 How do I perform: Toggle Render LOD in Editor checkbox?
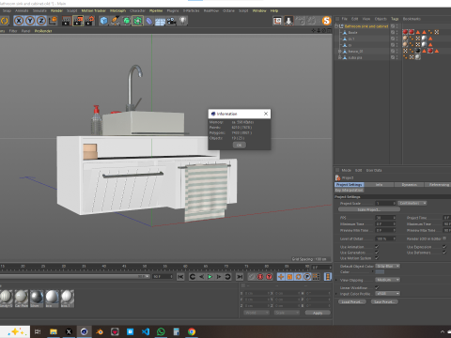tap(444, 238)
